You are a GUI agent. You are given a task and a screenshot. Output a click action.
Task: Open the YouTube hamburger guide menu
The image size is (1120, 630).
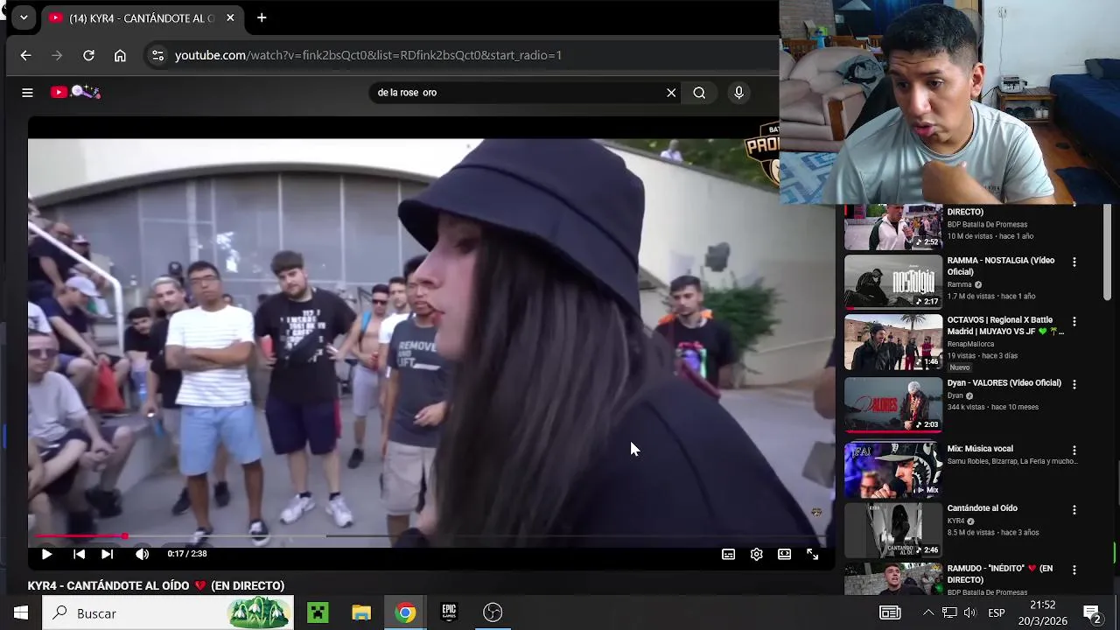point(27,92)
